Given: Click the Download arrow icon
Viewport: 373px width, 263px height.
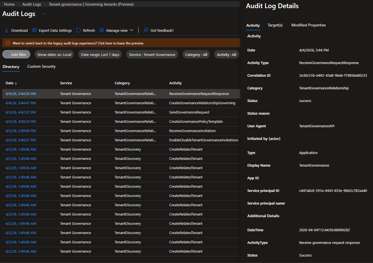Looking at the screenshot, I should pyautogui.click(x=6, y=30).
